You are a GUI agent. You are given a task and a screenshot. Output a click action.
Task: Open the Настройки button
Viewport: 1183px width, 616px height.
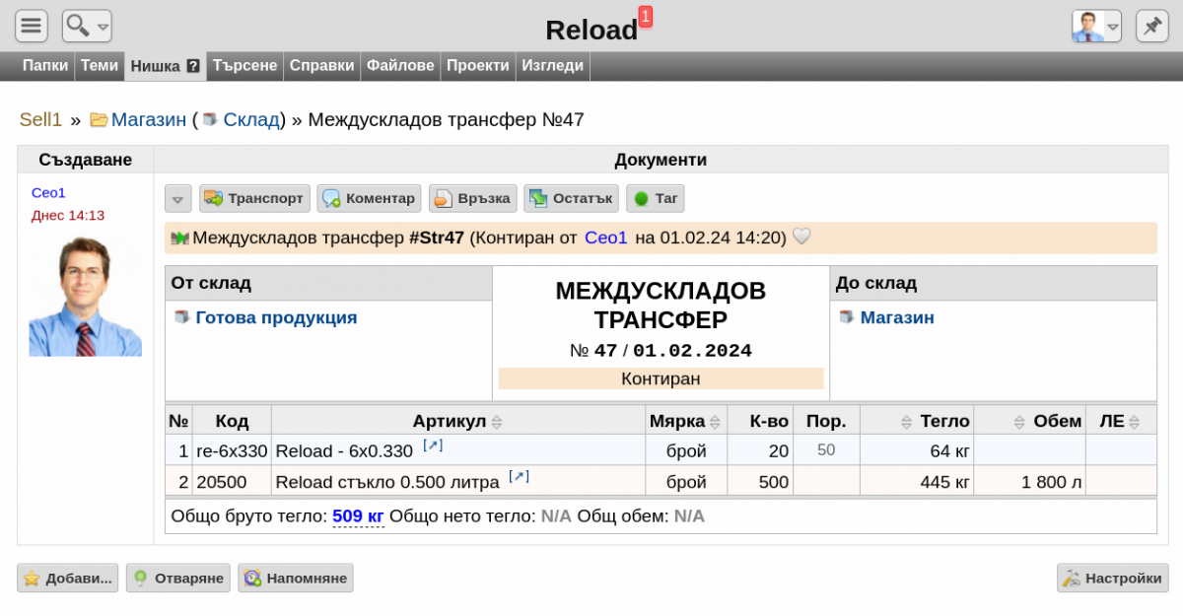1112,578
